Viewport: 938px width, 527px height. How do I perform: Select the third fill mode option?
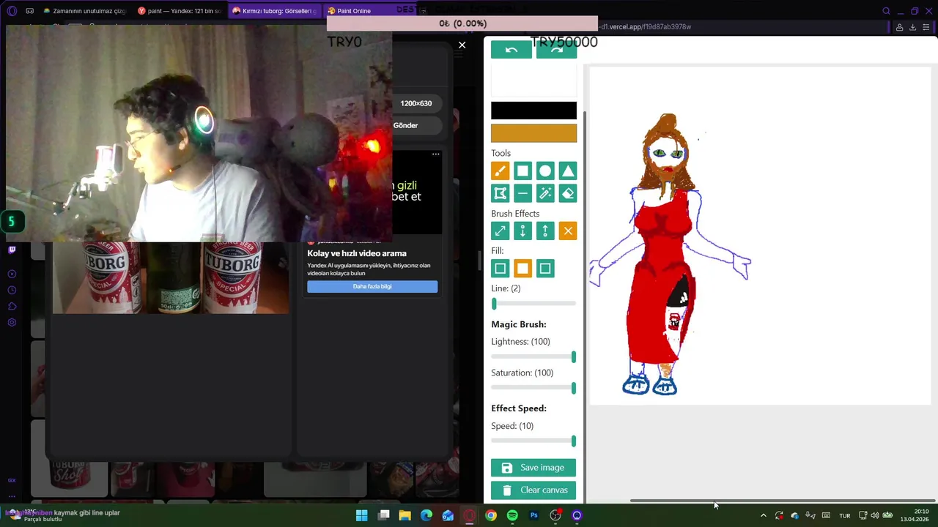click(x=545, y=269)
